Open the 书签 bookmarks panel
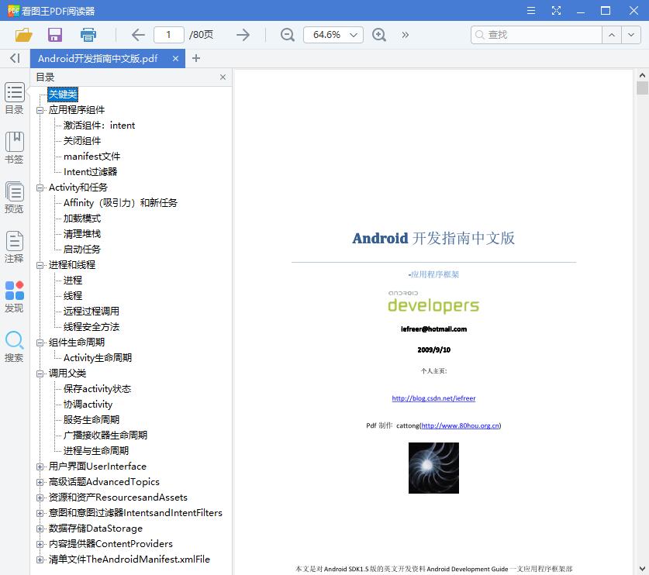 pyautogui.click(x=14, y=146)
